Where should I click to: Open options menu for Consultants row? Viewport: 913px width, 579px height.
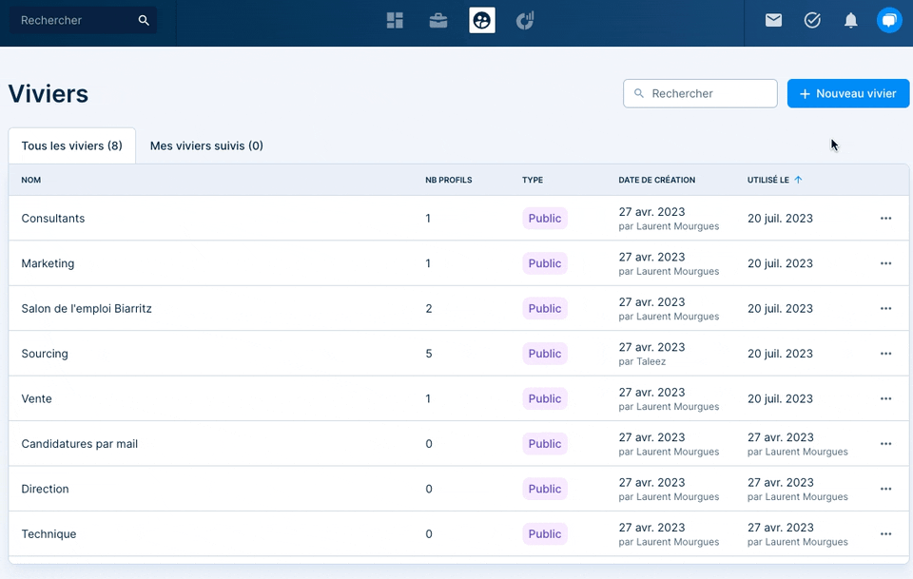point(885,219)
